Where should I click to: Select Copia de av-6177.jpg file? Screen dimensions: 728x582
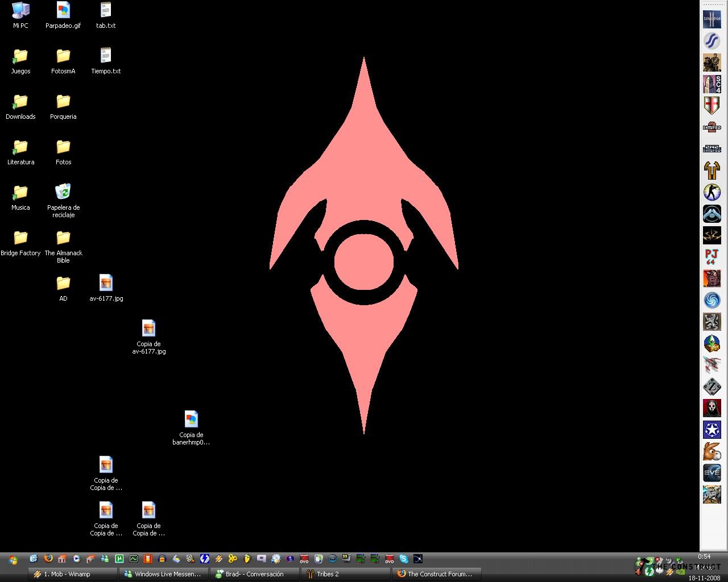tap(148, 336)
